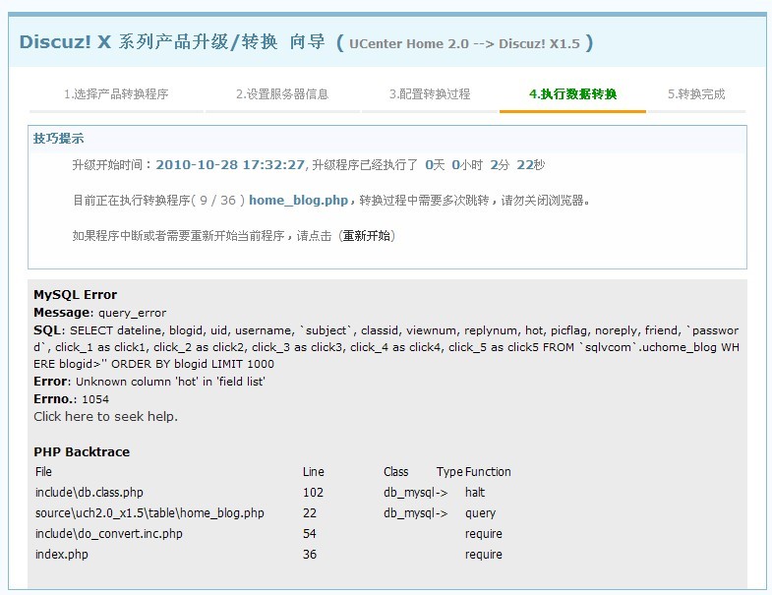
Task: Click the 9 / 36 progress count
Action: click(217, 201)
